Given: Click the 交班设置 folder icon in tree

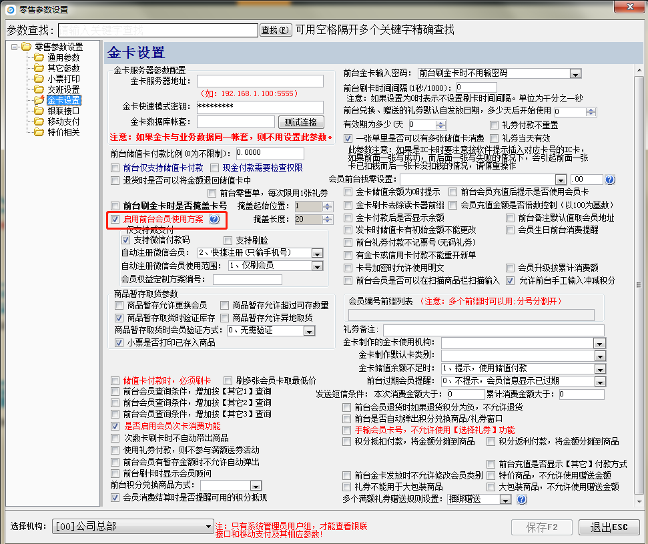Looking at the screenshot, I should click(39, 89).
